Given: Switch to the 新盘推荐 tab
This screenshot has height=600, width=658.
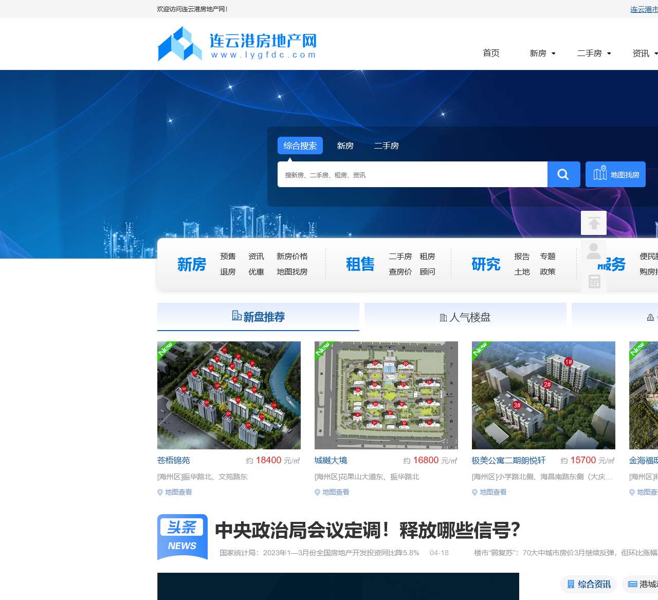Looking at the screenshot, I should (258, 317).
